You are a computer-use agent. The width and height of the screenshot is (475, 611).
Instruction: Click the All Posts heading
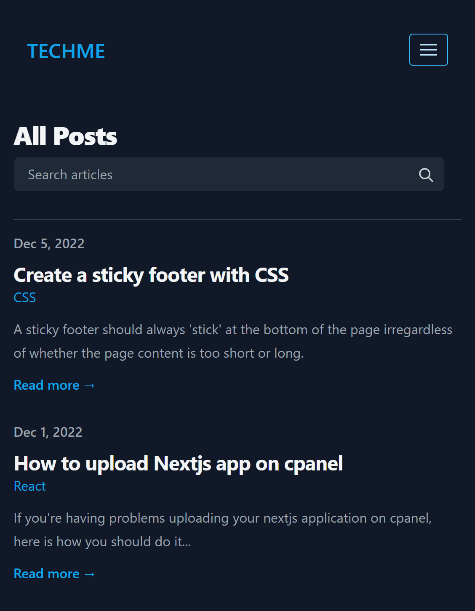65,136
